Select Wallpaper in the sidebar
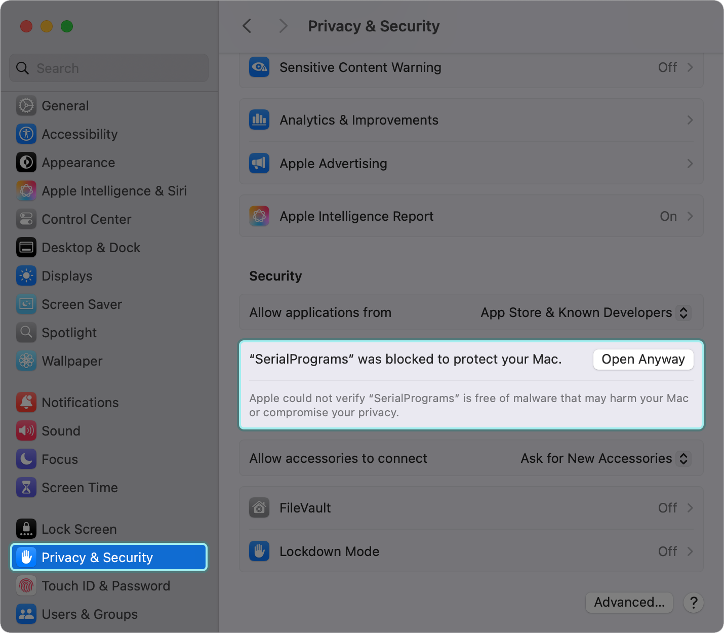 72,361
